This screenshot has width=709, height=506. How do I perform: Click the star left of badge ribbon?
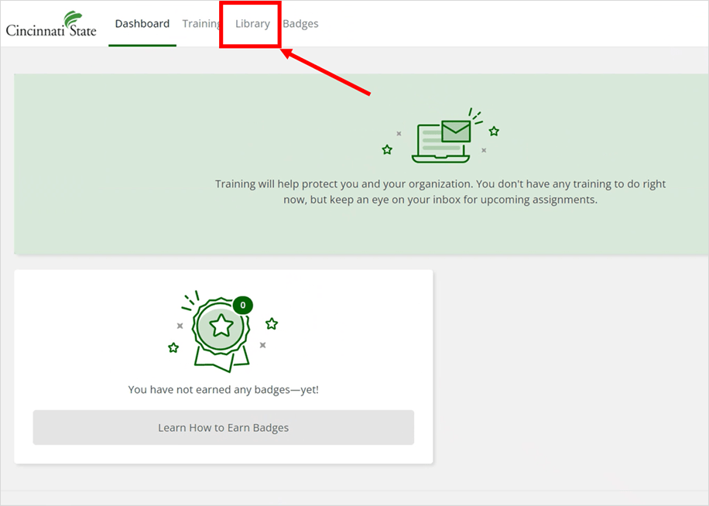173,347
